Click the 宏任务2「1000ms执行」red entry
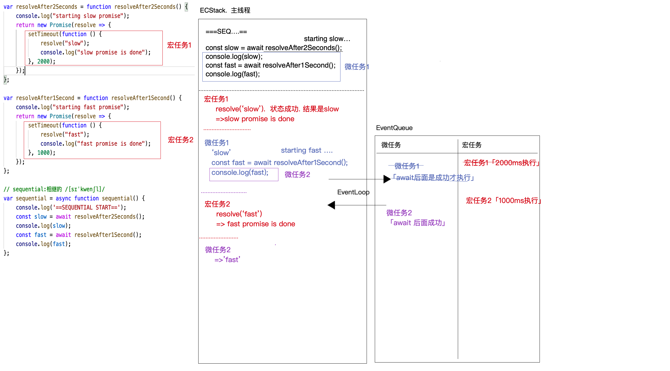Screen dimensions: 670x371 pos(502,201)
